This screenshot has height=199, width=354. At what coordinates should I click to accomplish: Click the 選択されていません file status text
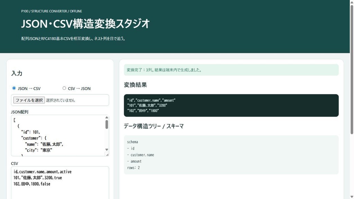(60, 101)
